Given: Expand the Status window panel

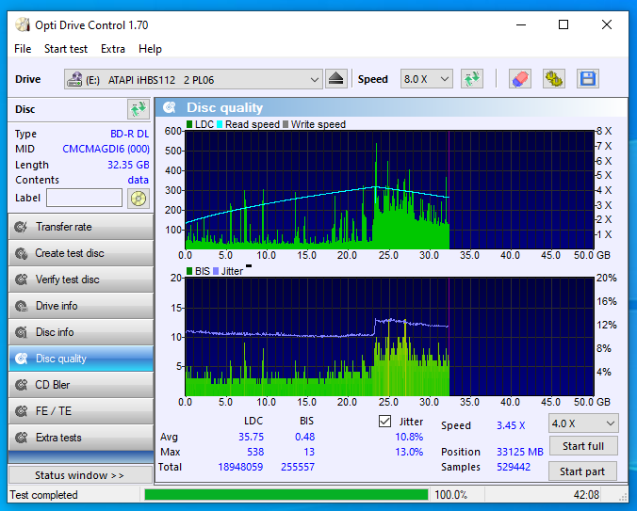Looking at the screenshot, I should pyautogui.click(x=80, y=475).
